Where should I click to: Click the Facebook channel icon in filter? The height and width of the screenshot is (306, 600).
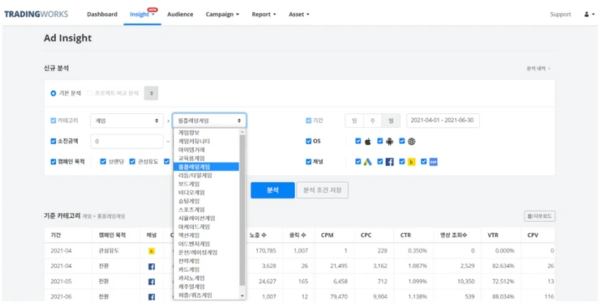coord(389,162)
